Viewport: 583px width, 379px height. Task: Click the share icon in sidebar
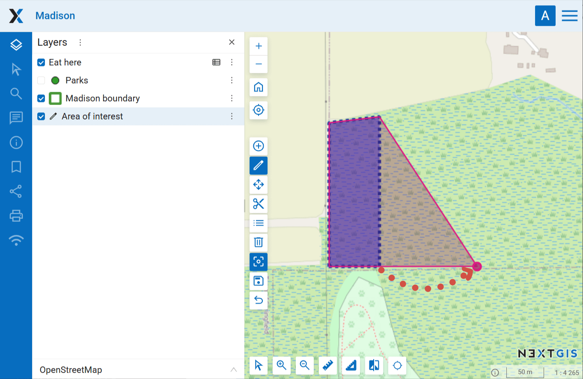coord(16,191)
